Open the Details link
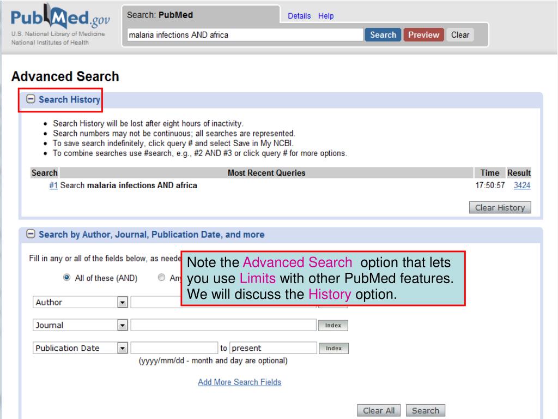The image size is (558, 419). pyautogui.click(x=299, y=16)
